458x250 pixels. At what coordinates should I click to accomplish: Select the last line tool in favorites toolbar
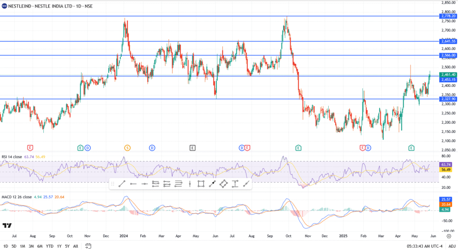(x=246, y=184)
